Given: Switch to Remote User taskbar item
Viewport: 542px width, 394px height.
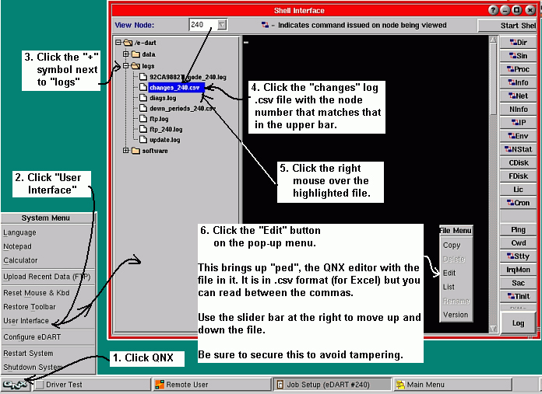Looking at the screenshot, I should tap(212, 385).
